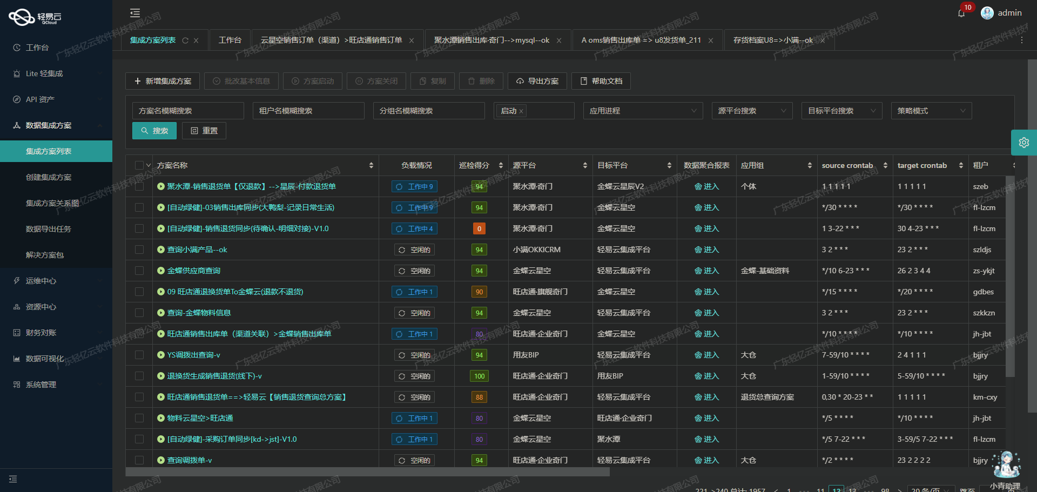Close the 聚水潭销售出库 tab
1037x492 pixels.
point(559,41)
